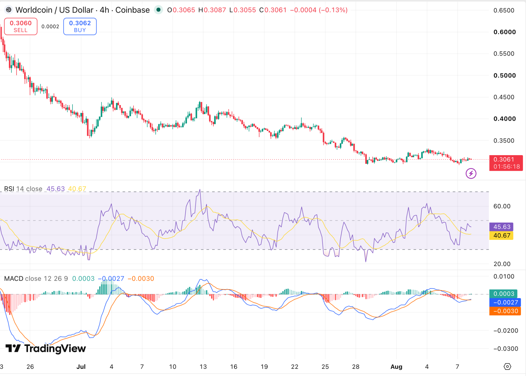Viewport: 526px width, 376px height.
Task: Click the high price H0.3087 in header
Action: pos(212,10)
